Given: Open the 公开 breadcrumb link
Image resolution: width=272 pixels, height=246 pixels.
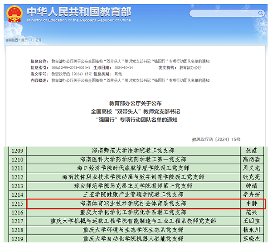Looking at the screenshot, I should click(39, 40).
